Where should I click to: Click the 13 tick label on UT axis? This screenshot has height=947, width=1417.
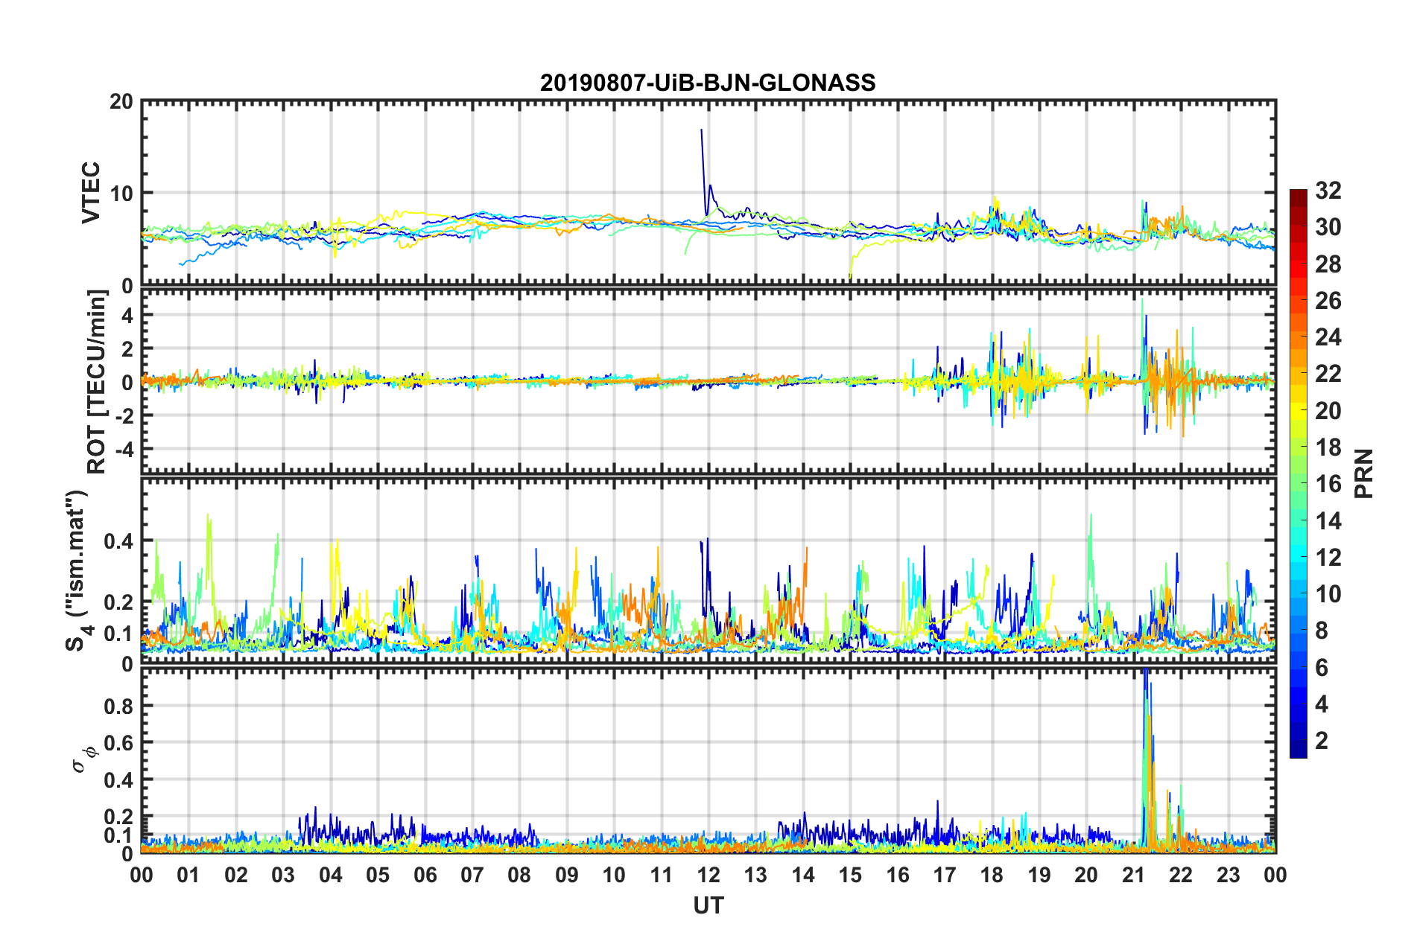[x=756, y=875]
